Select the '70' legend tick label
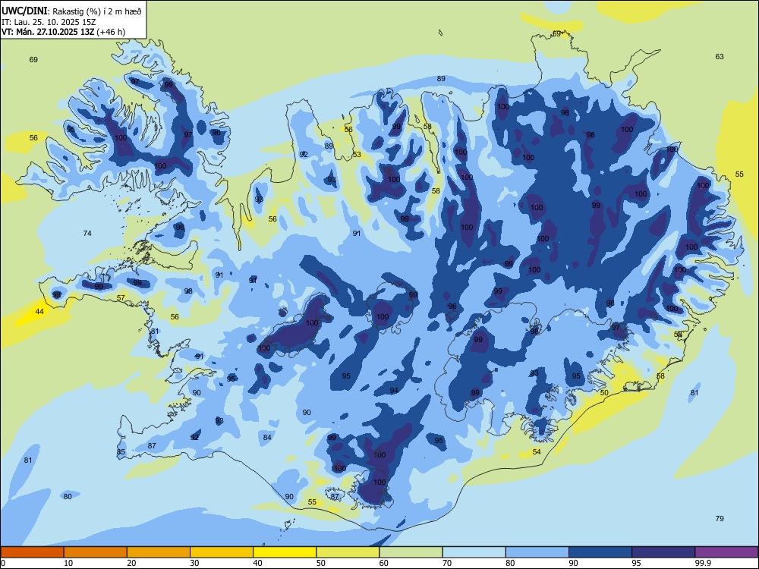 [x=447, y=563]
